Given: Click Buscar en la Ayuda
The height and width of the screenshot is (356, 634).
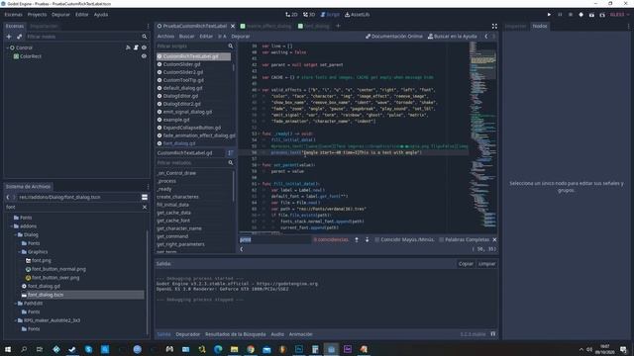Looking at the screenshot, I should tap(453, 37).
